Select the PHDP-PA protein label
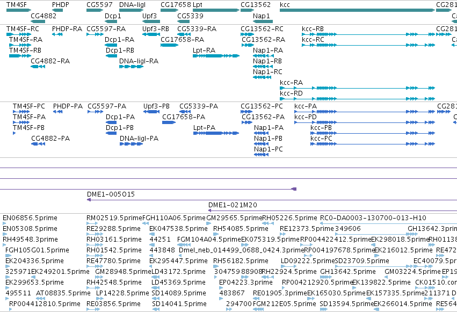 pos(68,106)
